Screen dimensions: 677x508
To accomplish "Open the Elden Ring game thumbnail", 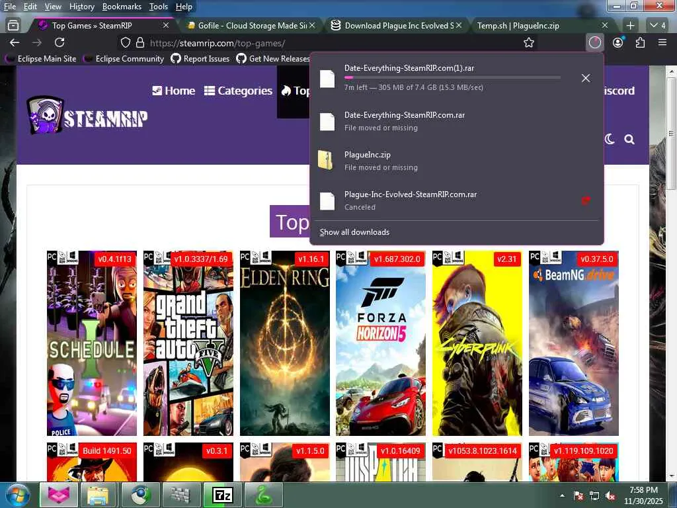I will coord(284,343).
